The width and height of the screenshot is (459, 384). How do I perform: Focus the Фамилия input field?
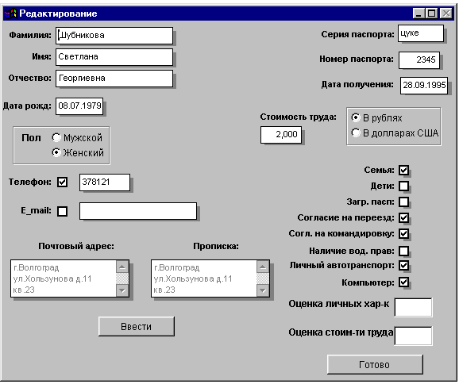[114, 36]
